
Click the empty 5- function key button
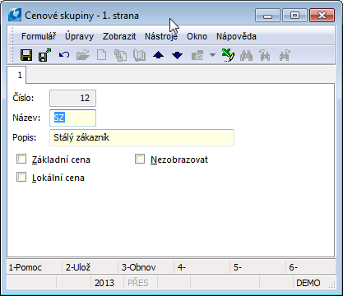258,267
